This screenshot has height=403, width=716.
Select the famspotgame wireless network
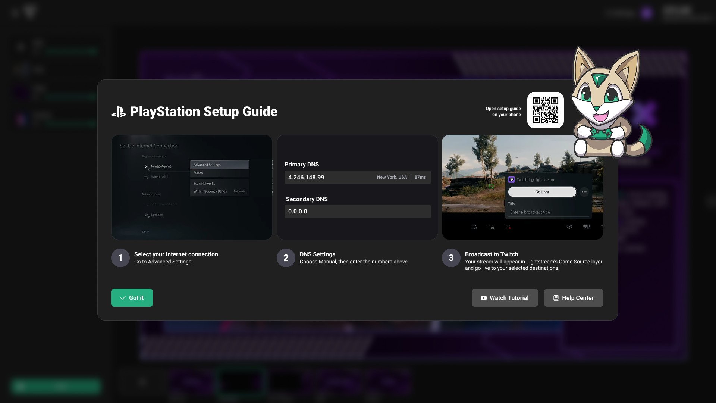(x=161, y=166)
